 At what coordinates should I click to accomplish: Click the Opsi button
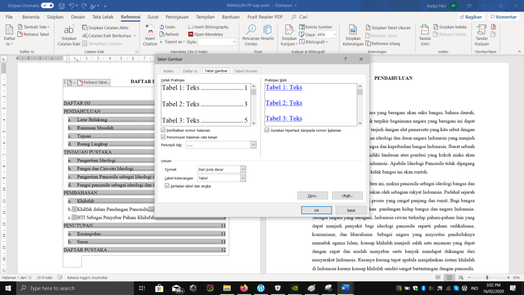tap(312, 196)
